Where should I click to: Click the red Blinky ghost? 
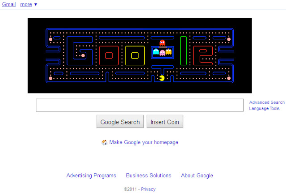pos(162,43)
